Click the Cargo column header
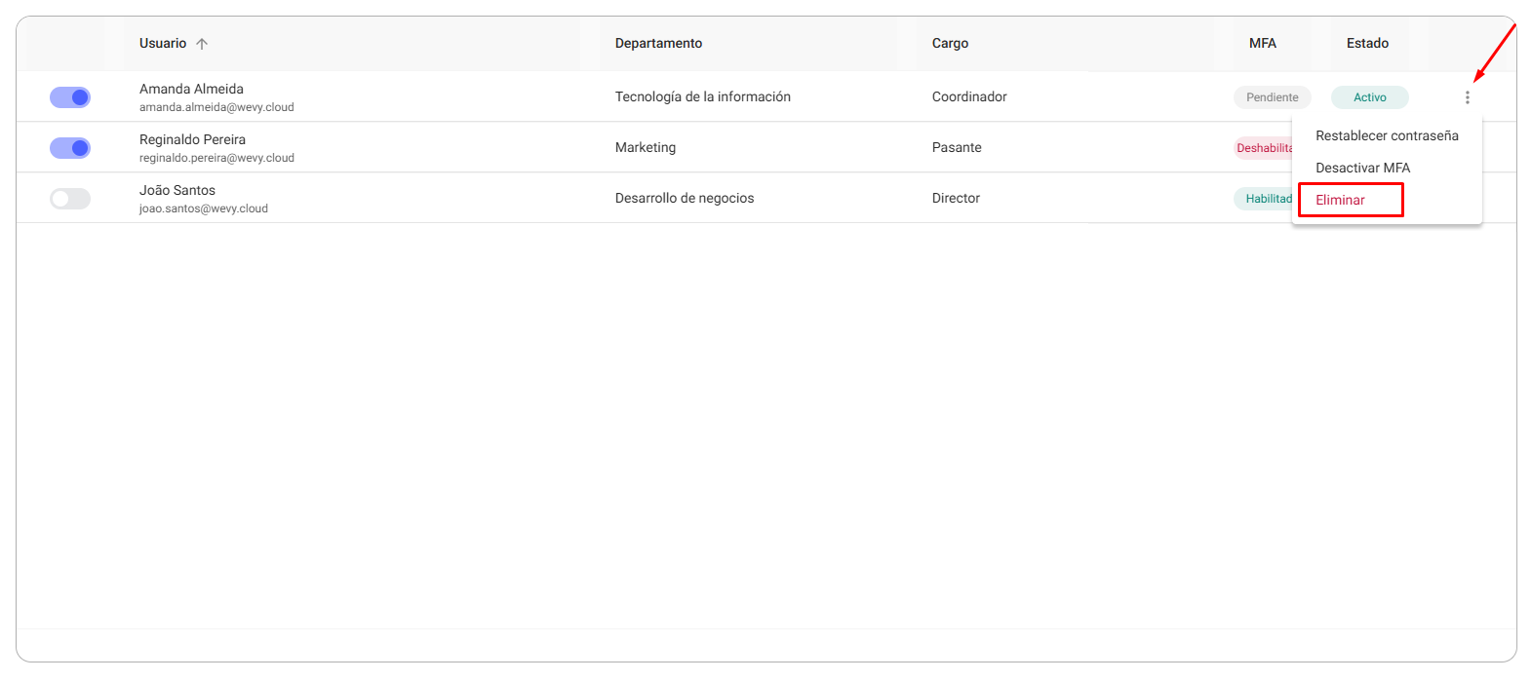Screen dimensions: 1531x681 point(950,44)
